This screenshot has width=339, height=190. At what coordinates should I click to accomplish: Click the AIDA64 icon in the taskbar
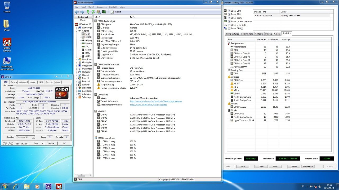point(59,186)
